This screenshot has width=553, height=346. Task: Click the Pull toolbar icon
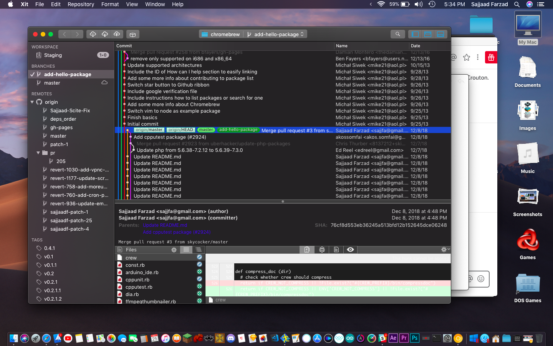[x=105, y=34]
